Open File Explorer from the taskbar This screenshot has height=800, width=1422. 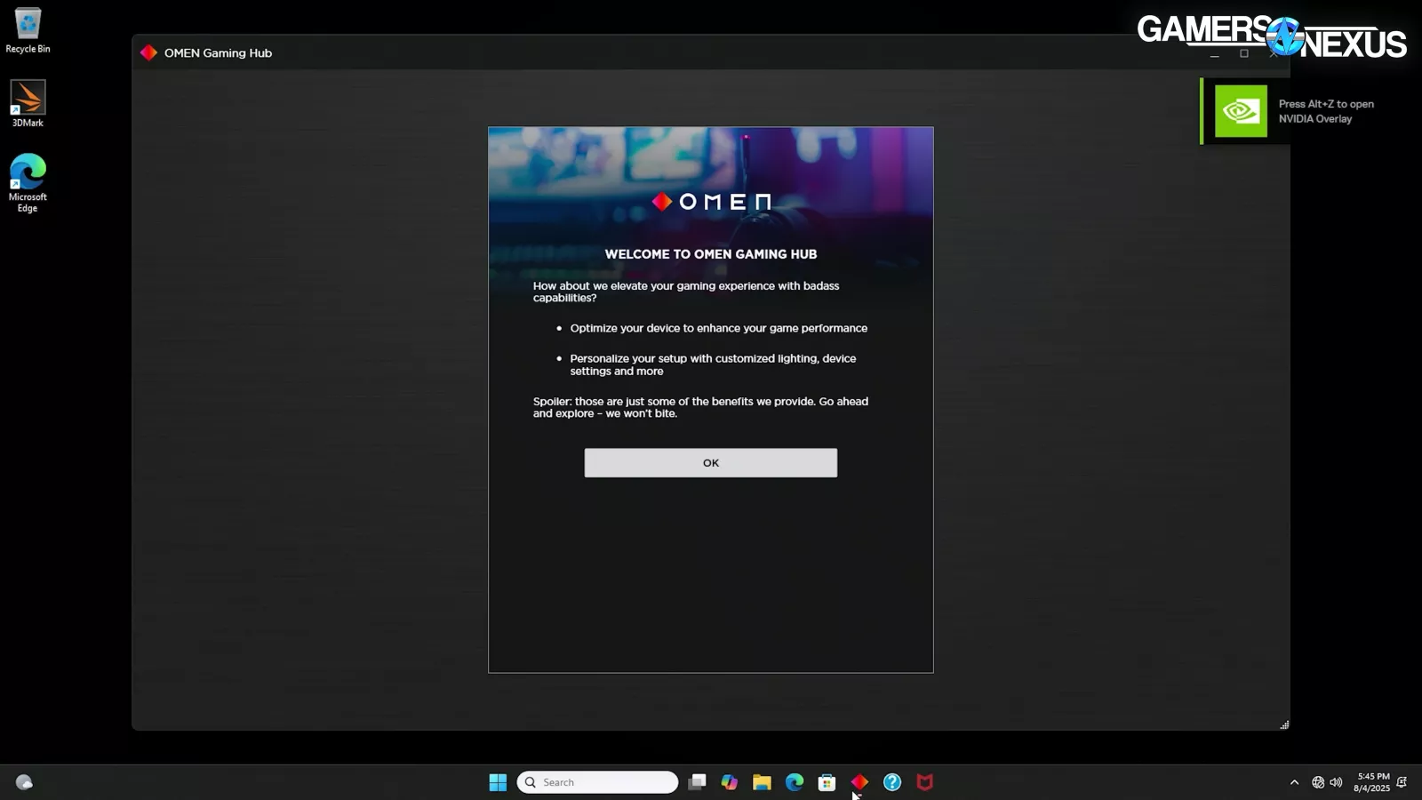coord(762,782)
